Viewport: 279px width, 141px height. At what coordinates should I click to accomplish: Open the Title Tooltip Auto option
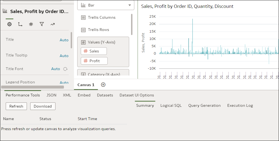pos(64,56)
